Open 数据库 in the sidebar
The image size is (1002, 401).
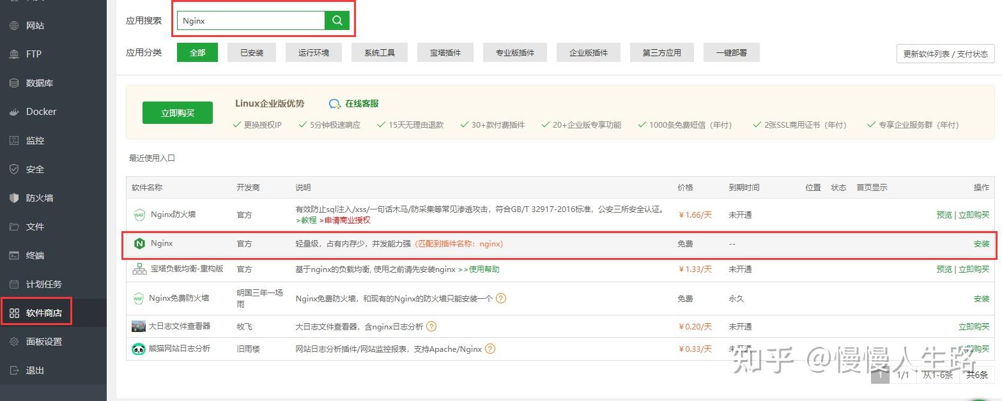[40, 83]
